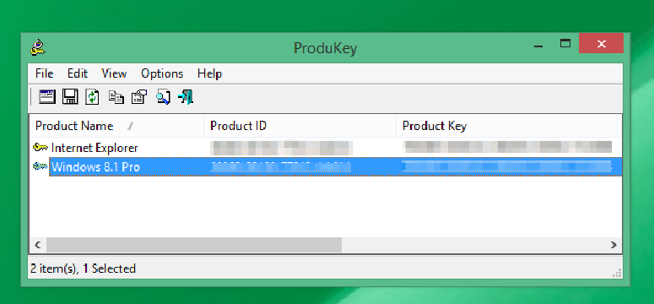Select the Windows 8.1 Pro row
Screen dimensions: 654x304
click(x=325, y=167)
